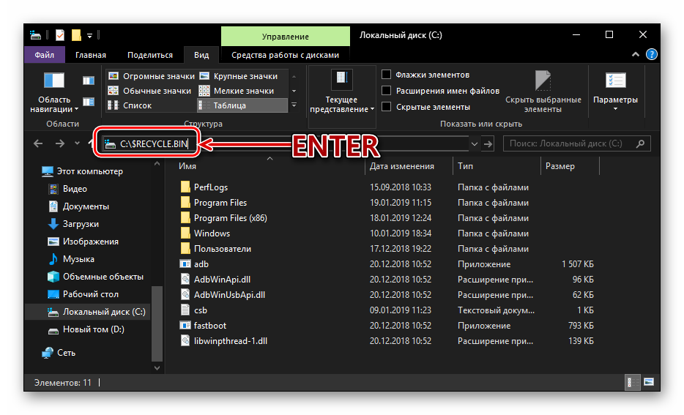
Task: Enable Скрытые элементы checkbox
Action: click(x=386, y=107)
